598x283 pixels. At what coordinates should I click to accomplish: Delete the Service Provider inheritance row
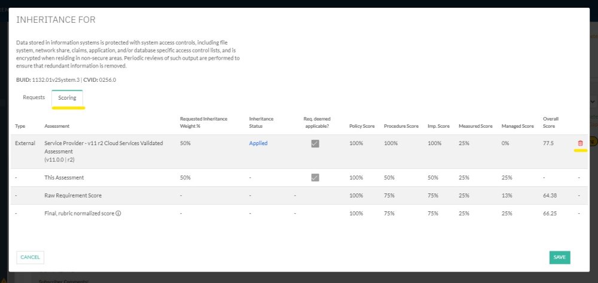[x=580, y=143]
